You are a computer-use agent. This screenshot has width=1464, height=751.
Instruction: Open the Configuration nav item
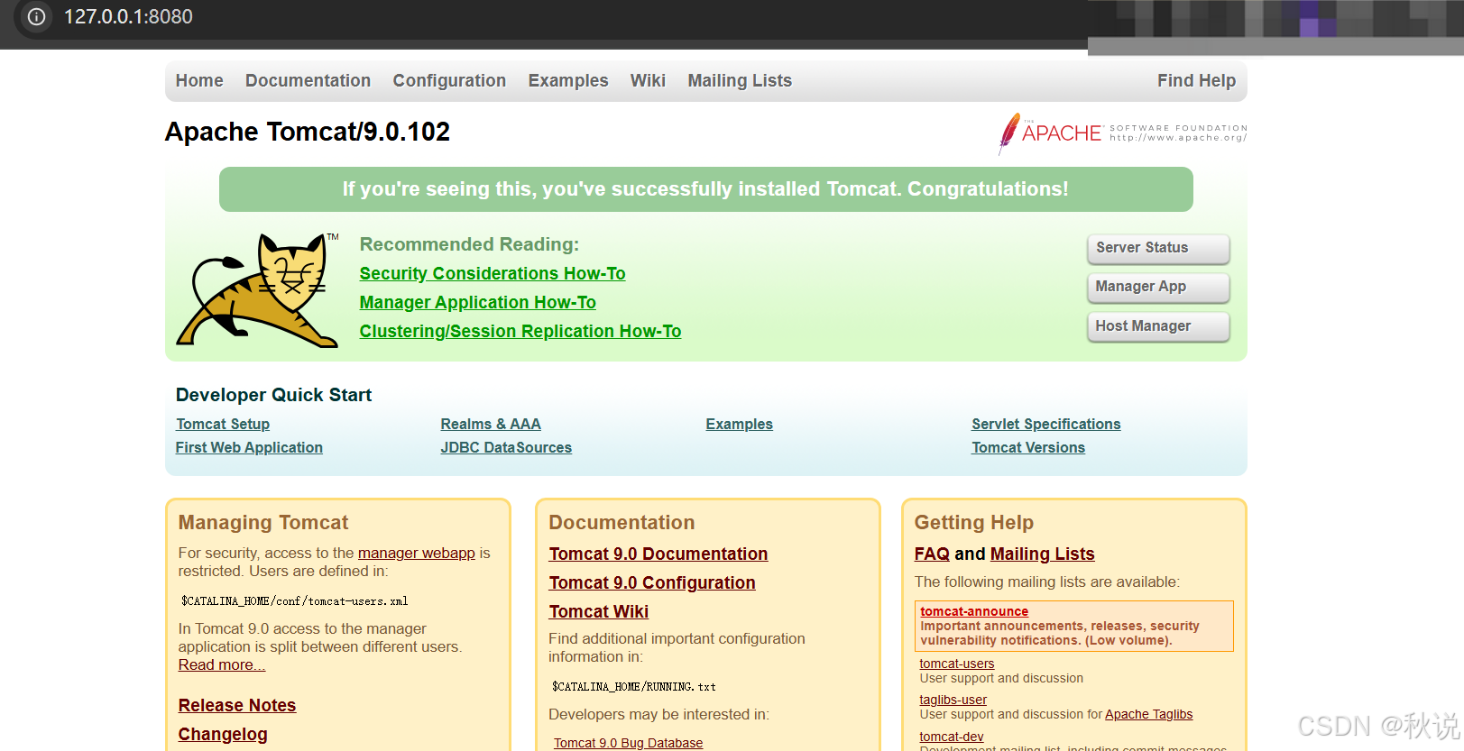point(449,80)
